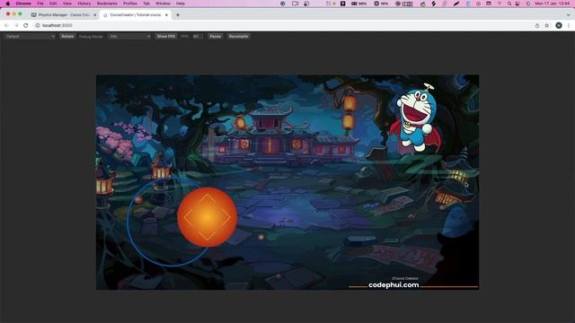Image resolution: width=575 pixels, height=323 pixels.
Task: Open the Debug Mode Info dropdown
Action: click(x=129, y=36)
